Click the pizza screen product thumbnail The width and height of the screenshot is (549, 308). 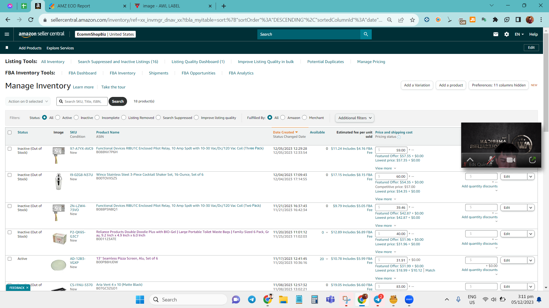[x=58, y=265]
